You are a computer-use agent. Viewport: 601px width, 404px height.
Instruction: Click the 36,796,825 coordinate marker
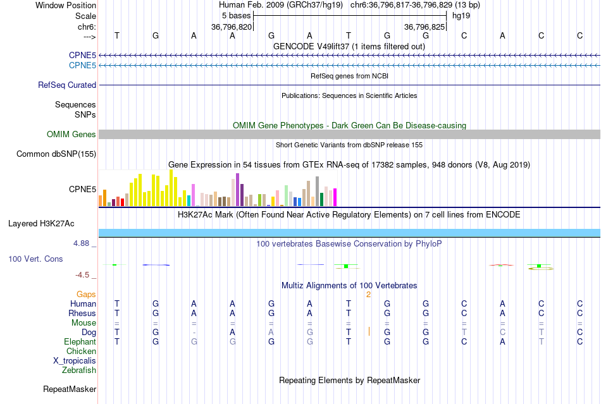click(x=424, y=27)
